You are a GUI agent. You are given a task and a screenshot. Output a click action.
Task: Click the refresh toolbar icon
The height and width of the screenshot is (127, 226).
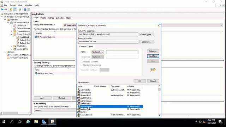pyautogui.click(x=20, y=10)
